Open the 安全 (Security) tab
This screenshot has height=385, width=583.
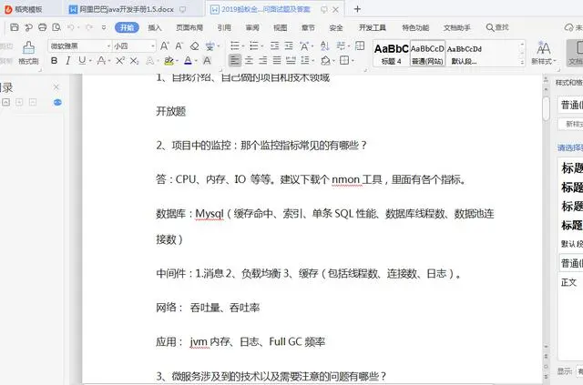tap(336, 27)
